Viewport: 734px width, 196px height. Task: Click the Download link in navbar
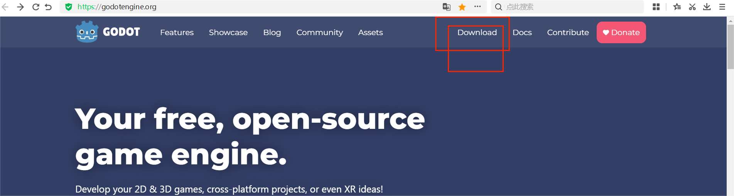[477, 32]
